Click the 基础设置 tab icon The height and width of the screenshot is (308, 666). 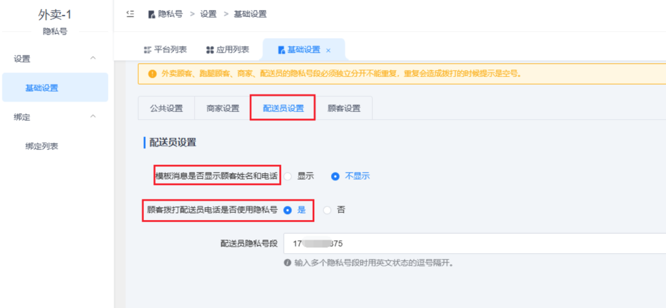coord(281,49)
